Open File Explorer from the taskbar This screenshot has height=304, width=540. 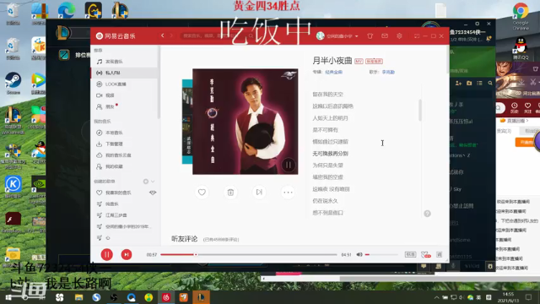tap(78, 297)
